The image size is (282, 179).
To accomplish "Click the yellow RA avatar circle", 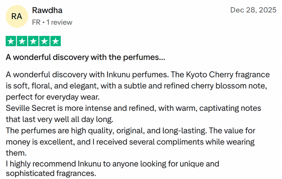I will (17, 16).
